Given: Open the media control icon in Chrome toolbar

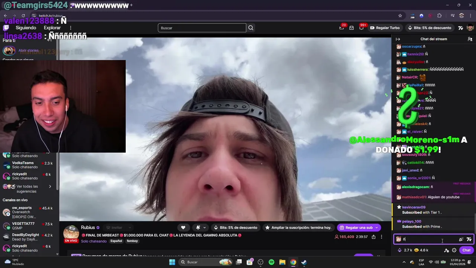Looking at the screenshot, I should (453, 16).
